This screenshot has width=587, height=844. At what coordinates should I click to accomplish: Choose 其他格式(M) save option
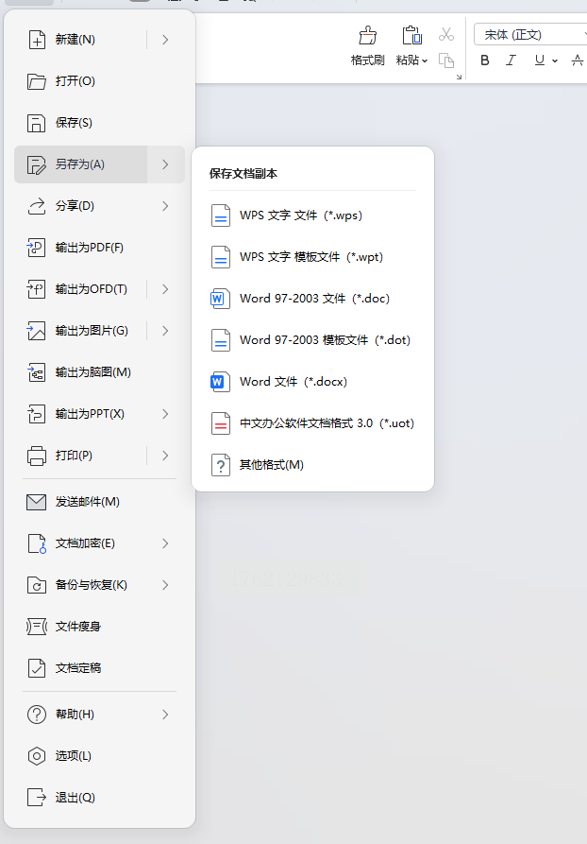313,464
